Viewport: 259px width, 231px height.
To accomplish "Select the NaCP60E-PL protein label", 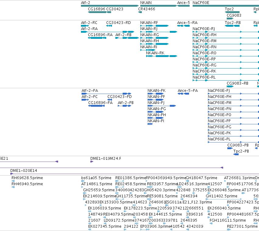I will pyautogui.click(x=219, y=139).
